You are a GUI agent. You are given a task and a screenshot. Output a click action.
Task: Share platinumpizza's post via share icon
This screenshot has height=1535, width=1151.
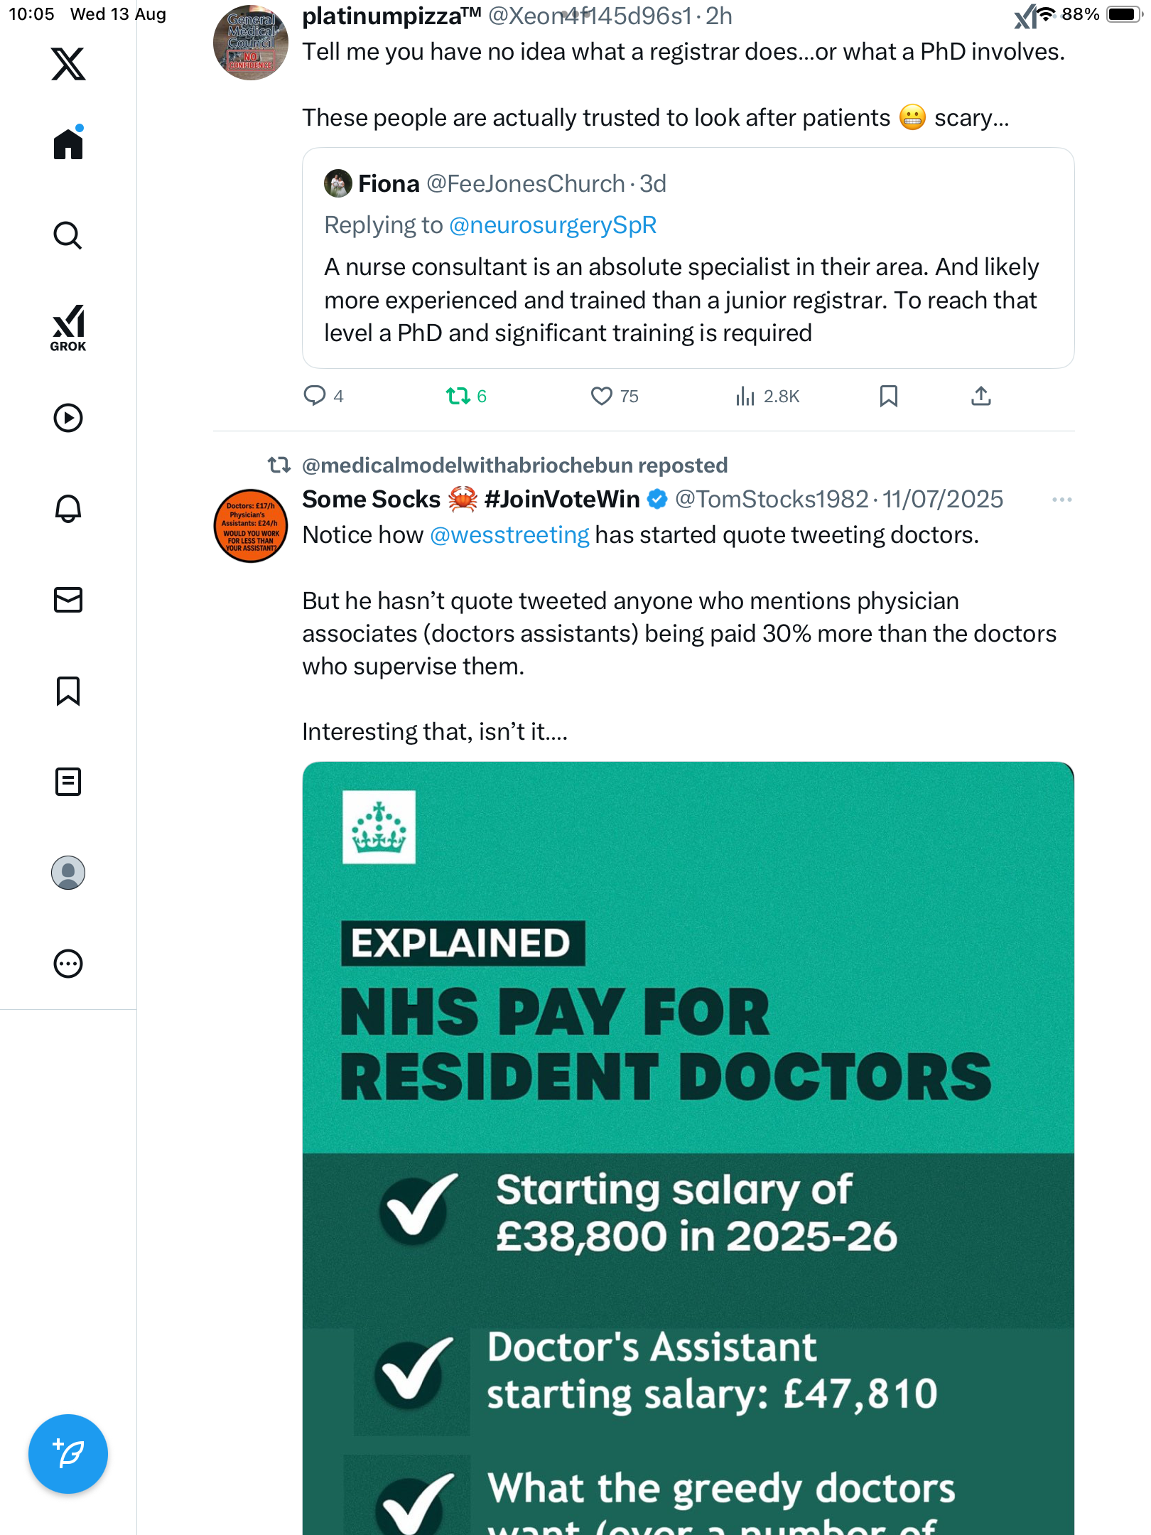click(980, 396)
